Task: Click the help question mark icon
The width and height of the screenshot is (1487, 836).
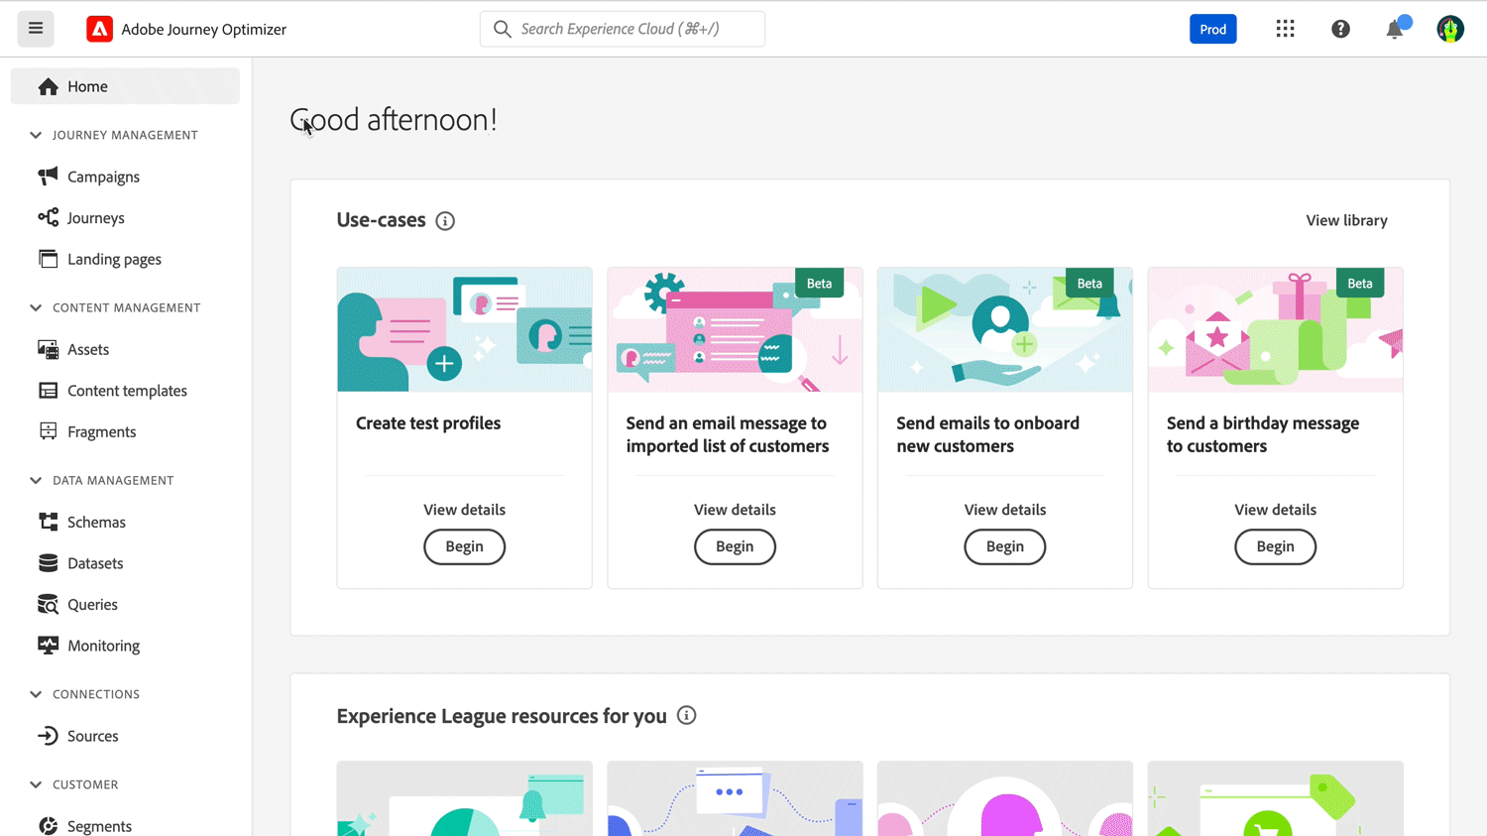Action: [x=1340, y=29]
